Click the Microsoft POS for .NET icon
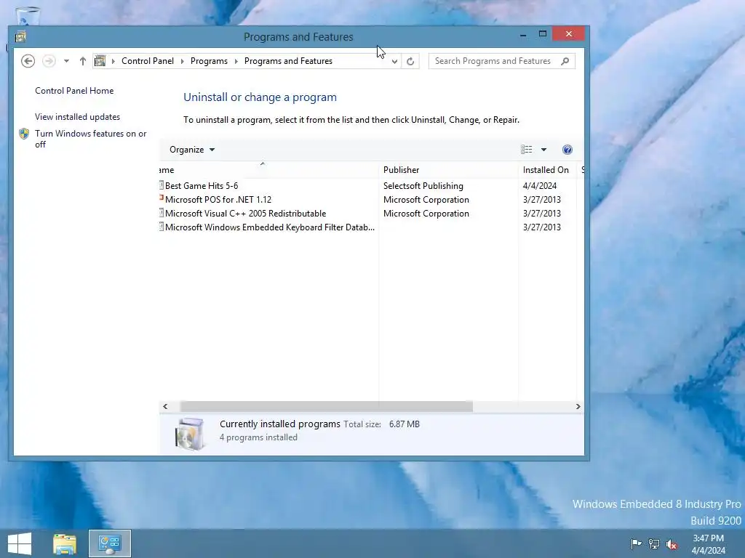The height and width of the screenshot is (558, 745). point(162,199)
